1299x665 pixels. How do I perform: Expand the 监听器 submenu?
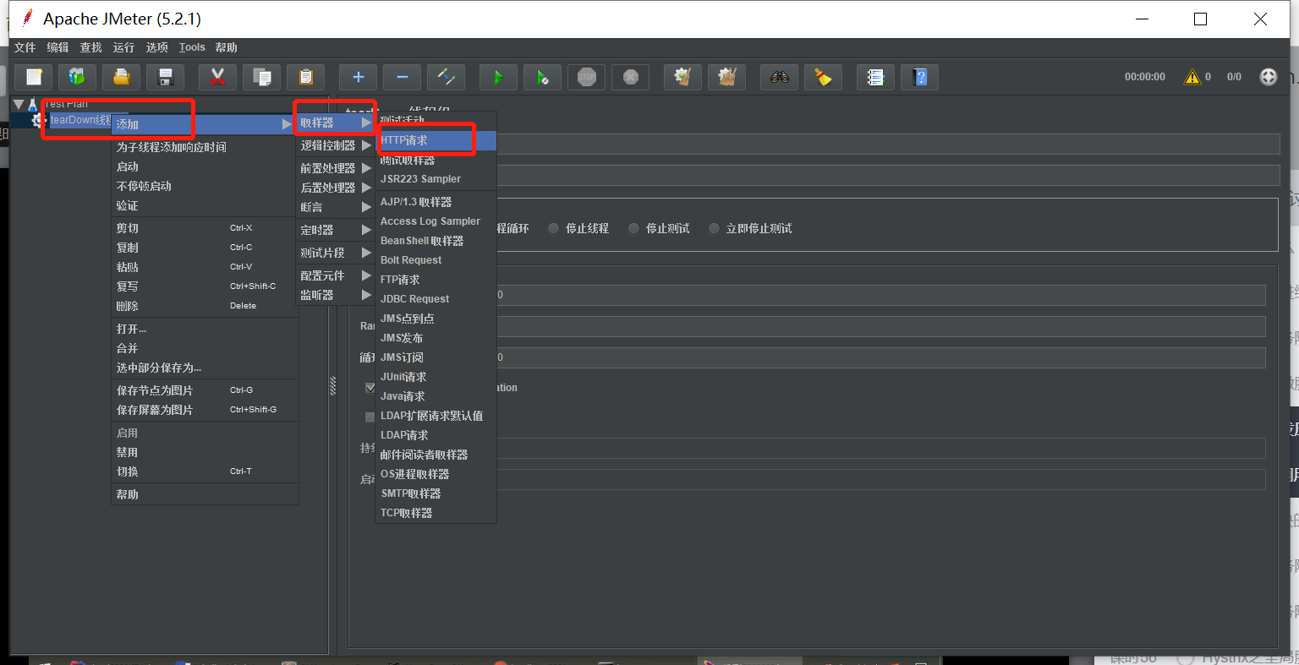pyautogui.click(x=335, y=295)
